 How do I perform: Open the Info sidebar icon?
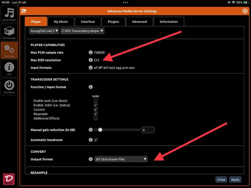point(9,68)
